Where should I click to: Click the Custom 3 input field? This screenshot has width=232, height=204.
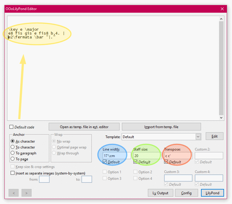coord(178,178)
